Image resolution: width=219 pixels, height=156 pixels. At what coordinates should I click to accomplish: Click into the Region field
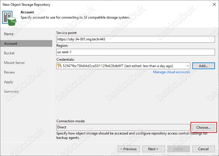(136, 52)
